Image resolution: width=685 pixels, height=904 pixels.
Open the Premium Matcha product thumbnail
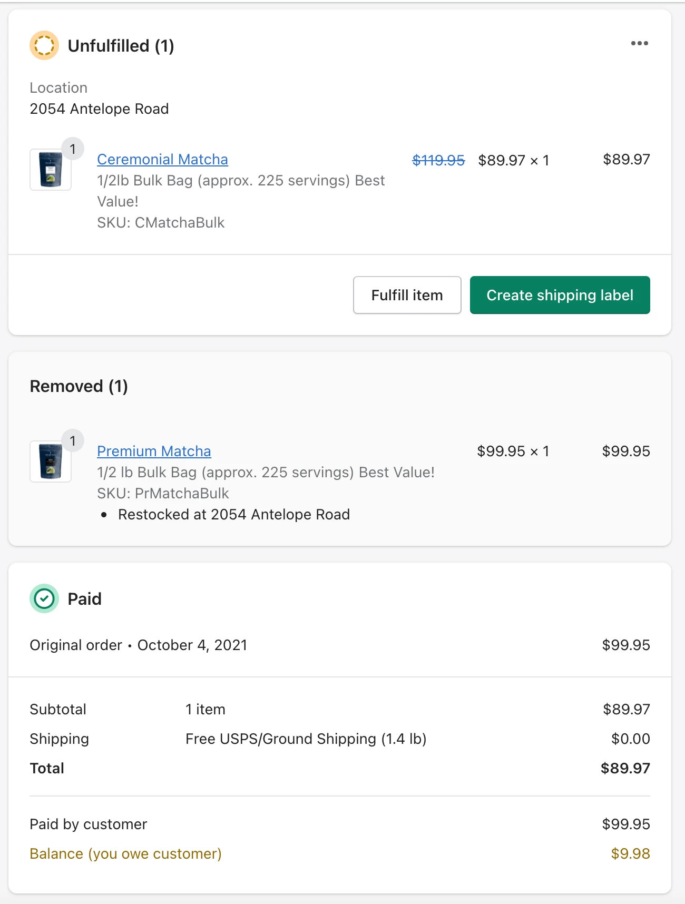[51, 461]
